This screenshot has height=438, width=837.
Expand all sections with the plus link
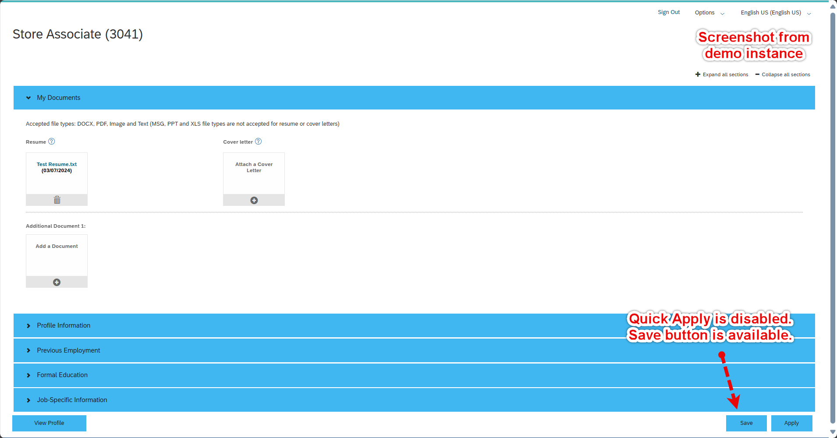point(722,74)
